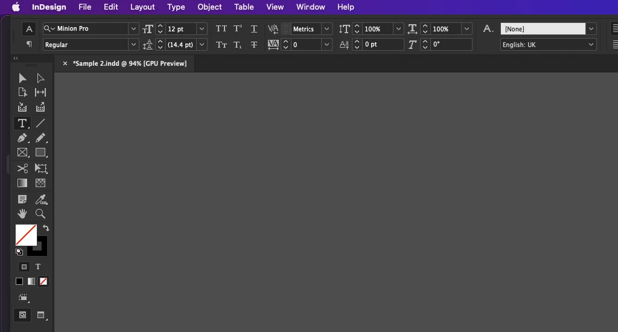Toggle Subscript formatting
The image size is (618, 332).
[238, 45]
